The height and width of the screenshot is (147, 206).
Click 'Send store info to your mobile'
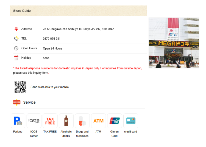[49, 87]
